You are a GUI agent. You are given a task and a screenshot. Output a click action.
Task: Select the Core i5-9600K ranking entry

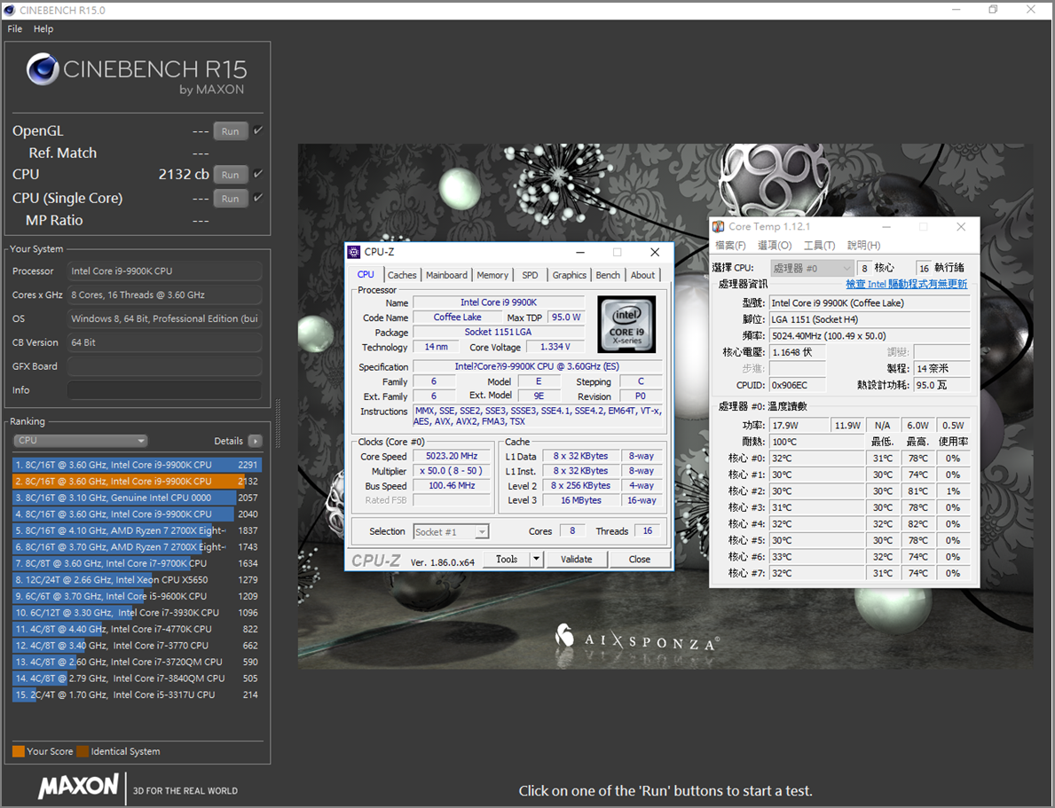137,596
